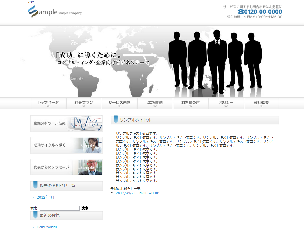Click the サービスに関するお問合わせはお気軽に text
The width and height of the screenshot is (304, 228).
pos(252,7)
